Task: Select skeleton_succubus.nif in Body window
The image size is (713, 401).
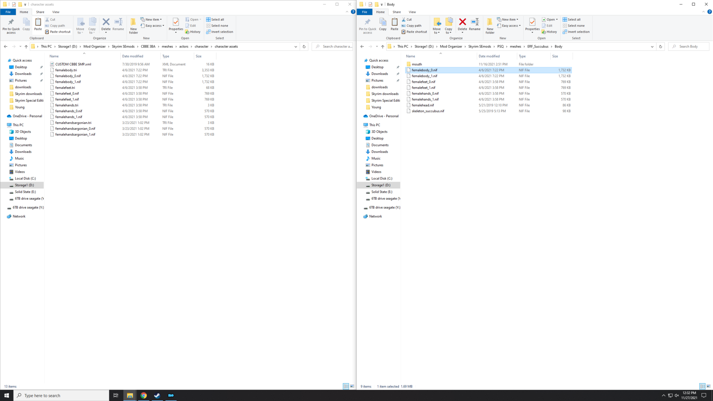Action: point(427,111)
